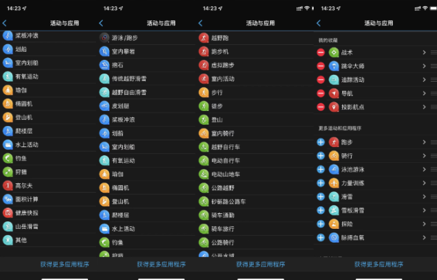Open the 脉搏血氧 pulse oximeter icon
Image resolution: width=437 pixels, height=280 pixels.
click(x=333, y=238)
